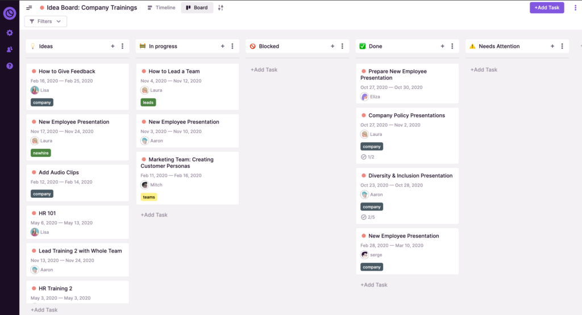Click the app logo in the sidebar
Screen dimensions: 582x315
point(10,13)
